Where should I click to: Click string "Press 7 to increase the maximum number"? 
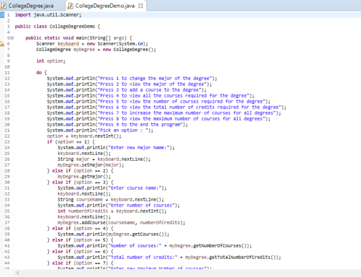click(x=186, y=113)
